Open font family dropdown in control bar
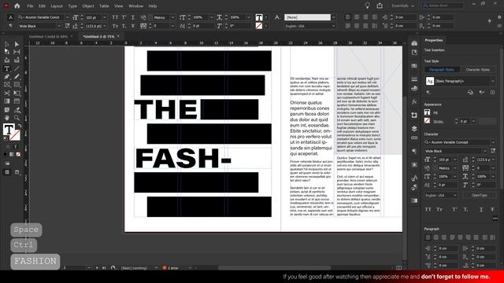Viewport: 504px width, 283px height. pyautogui.click(x=67, y=17)
